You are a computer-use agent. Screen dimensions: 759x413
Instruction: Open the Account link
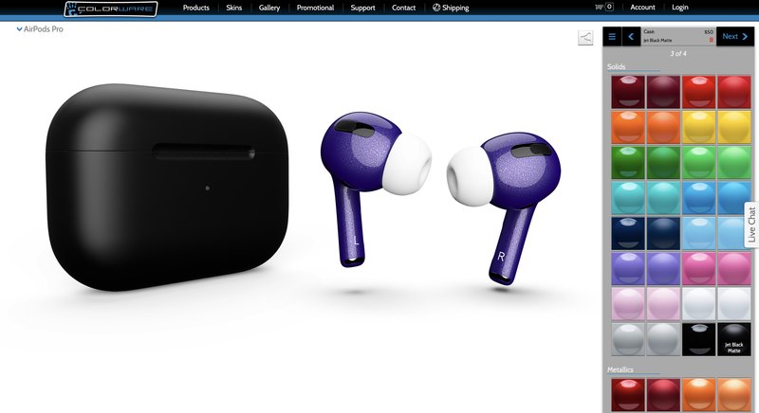pos(642,8)
